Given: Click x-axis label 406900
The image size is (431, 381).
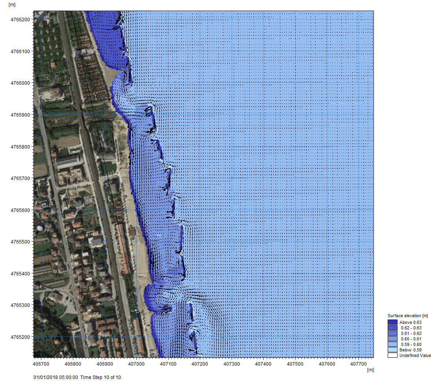Looking at the screenshot, I should coord(105,364).
